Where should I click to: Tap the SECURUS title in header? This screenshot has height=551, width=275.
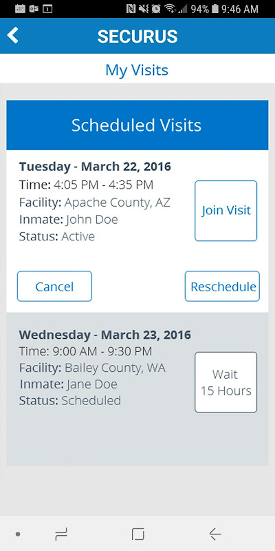(137, 37)
